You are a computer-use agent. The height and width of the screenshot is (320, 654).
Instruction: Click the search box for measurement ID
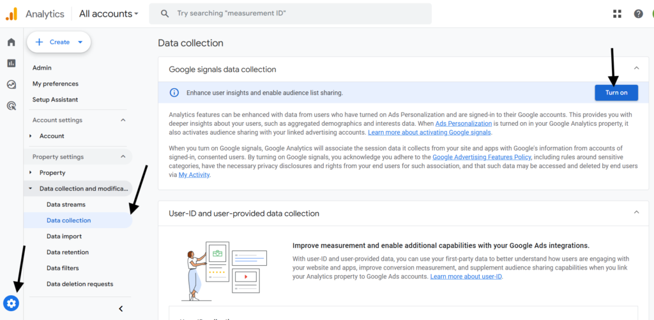click(291, 14)
